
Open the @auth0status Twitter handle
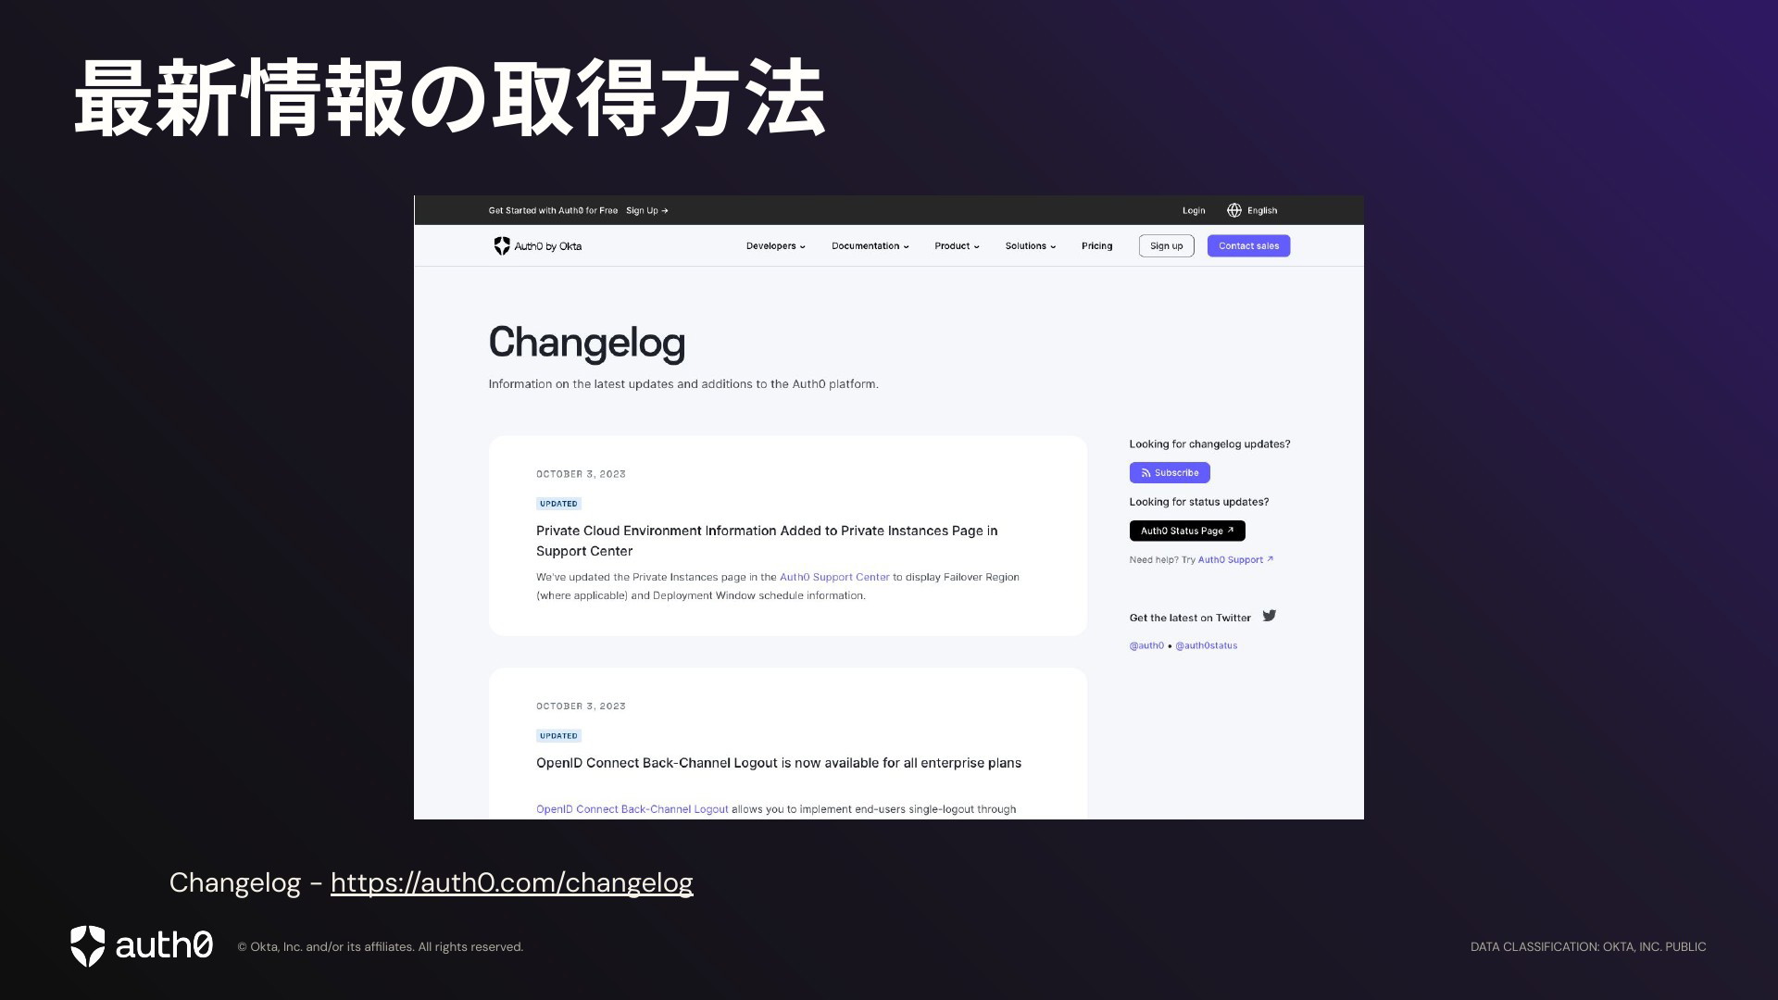(1207, 645)
